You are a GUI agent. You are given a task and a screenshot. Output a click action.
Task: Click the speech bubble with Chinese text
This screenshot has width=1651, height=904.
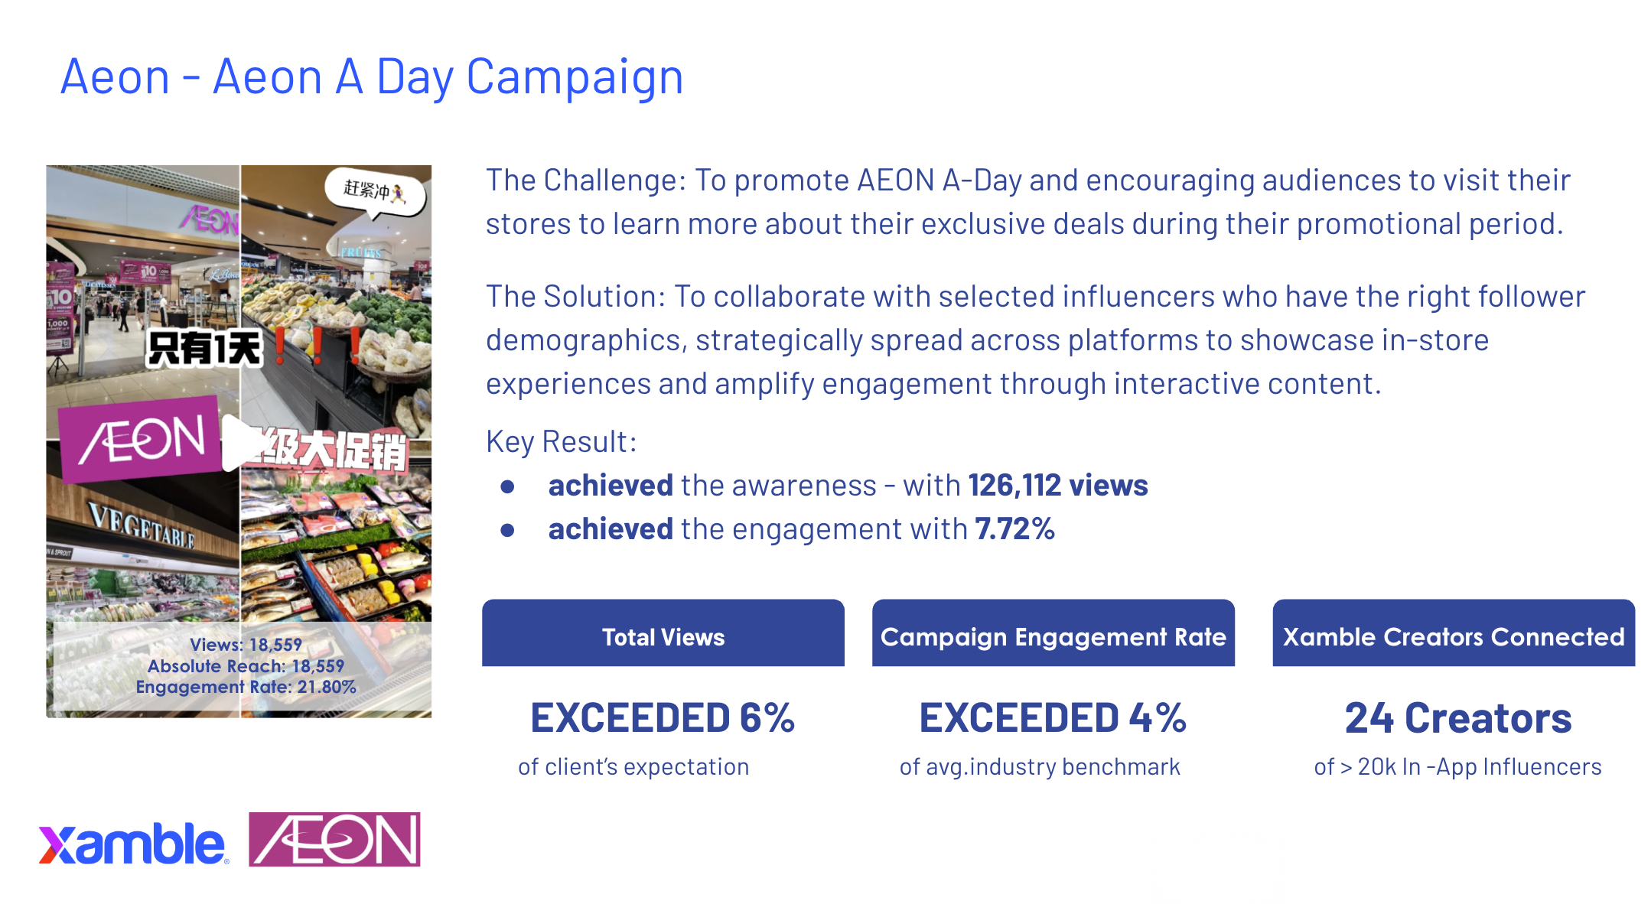tap(374, 192)
